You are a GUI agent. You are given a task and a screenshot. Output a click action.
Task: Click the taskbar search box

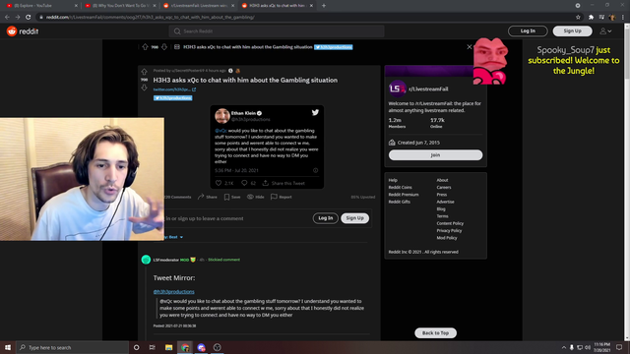click(x=73, y=347)
